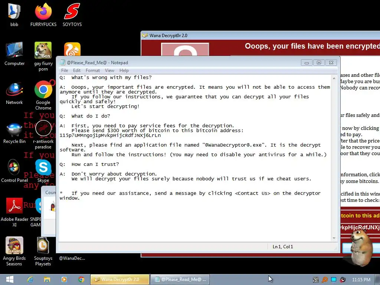Open the Notepad Format menu
Screen dimensions: 380x285
click(92, 71)
